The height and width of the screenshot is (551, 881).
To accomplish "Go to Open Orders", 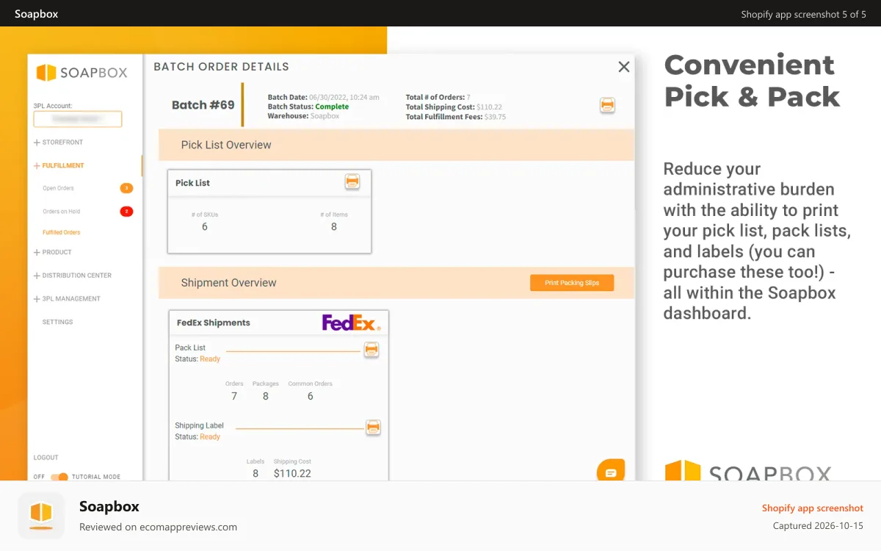I will pyautogui.click(x=58, y=188).
